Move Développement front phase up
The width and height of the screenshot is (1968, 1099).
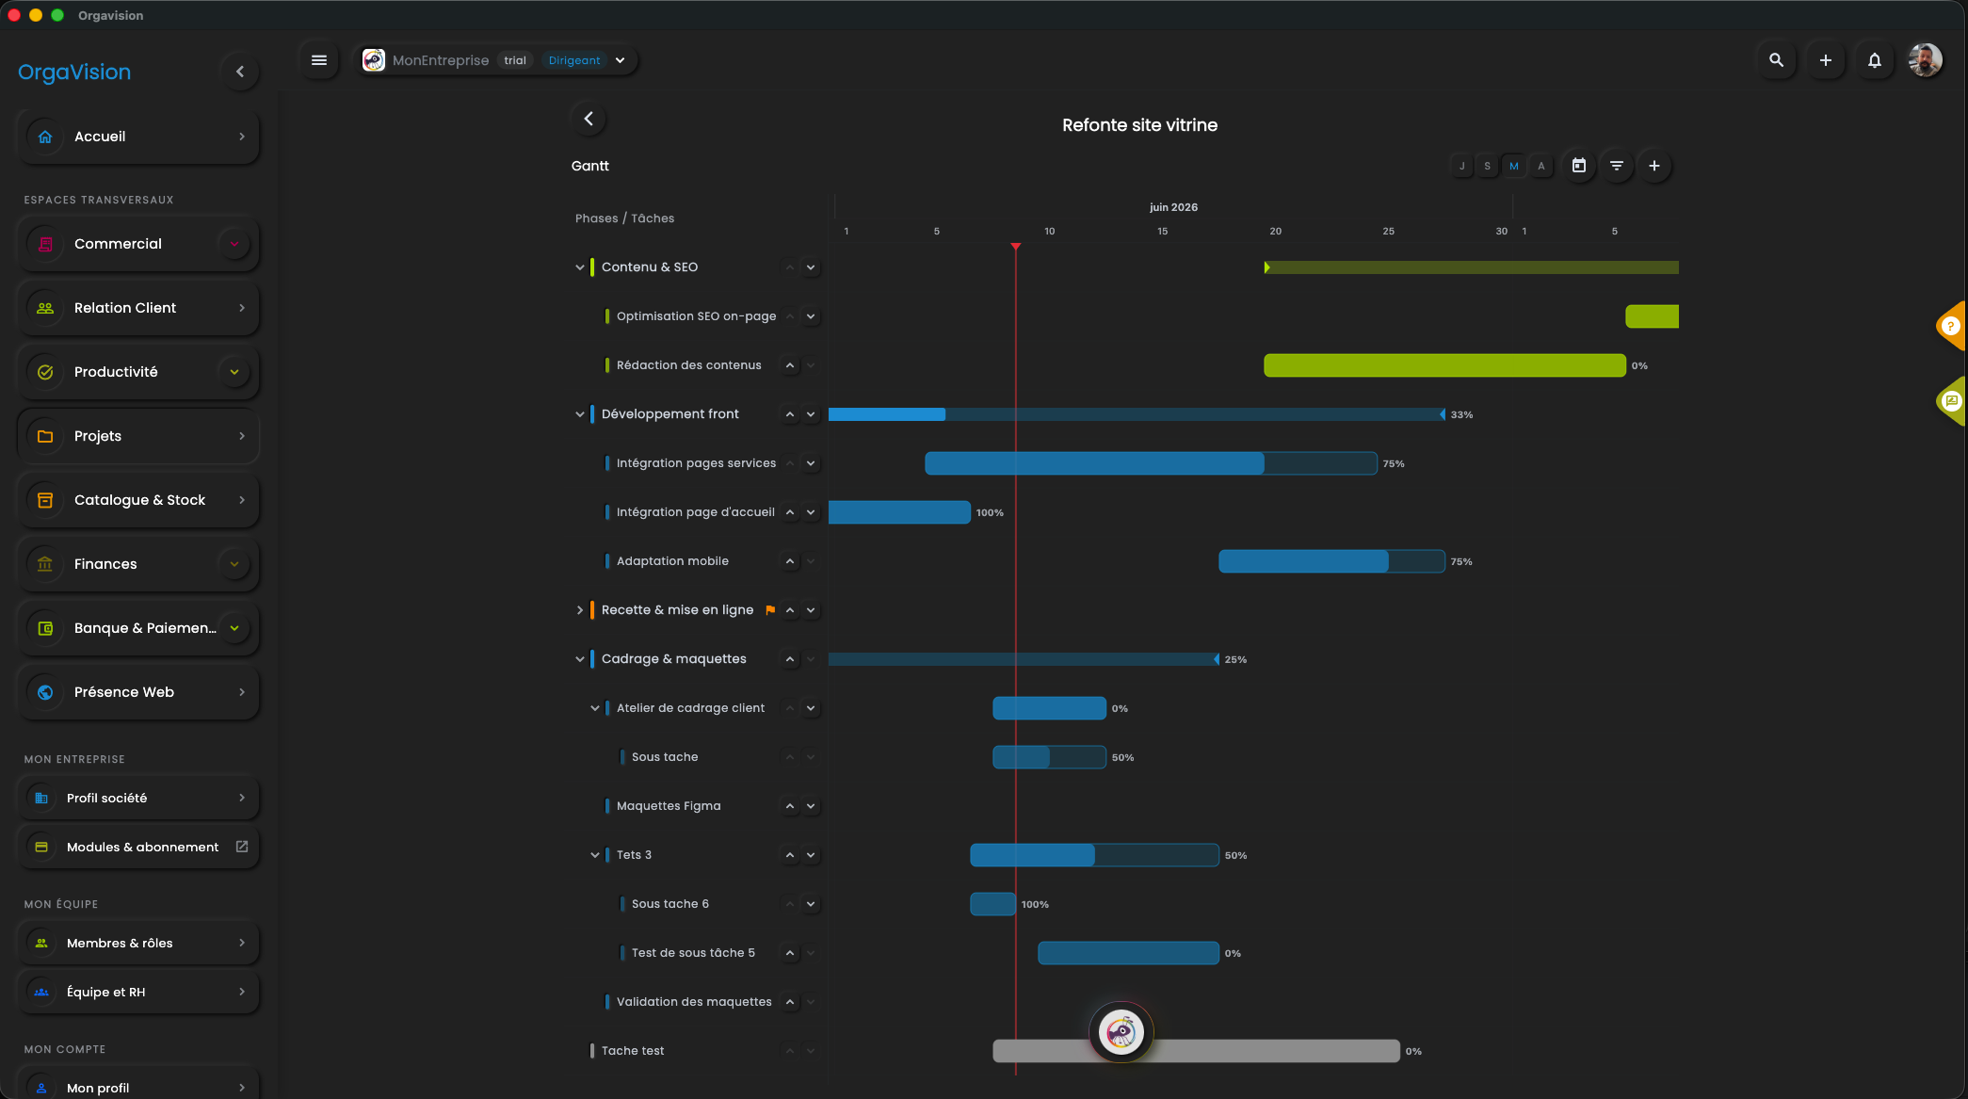(x=790, y=414)
